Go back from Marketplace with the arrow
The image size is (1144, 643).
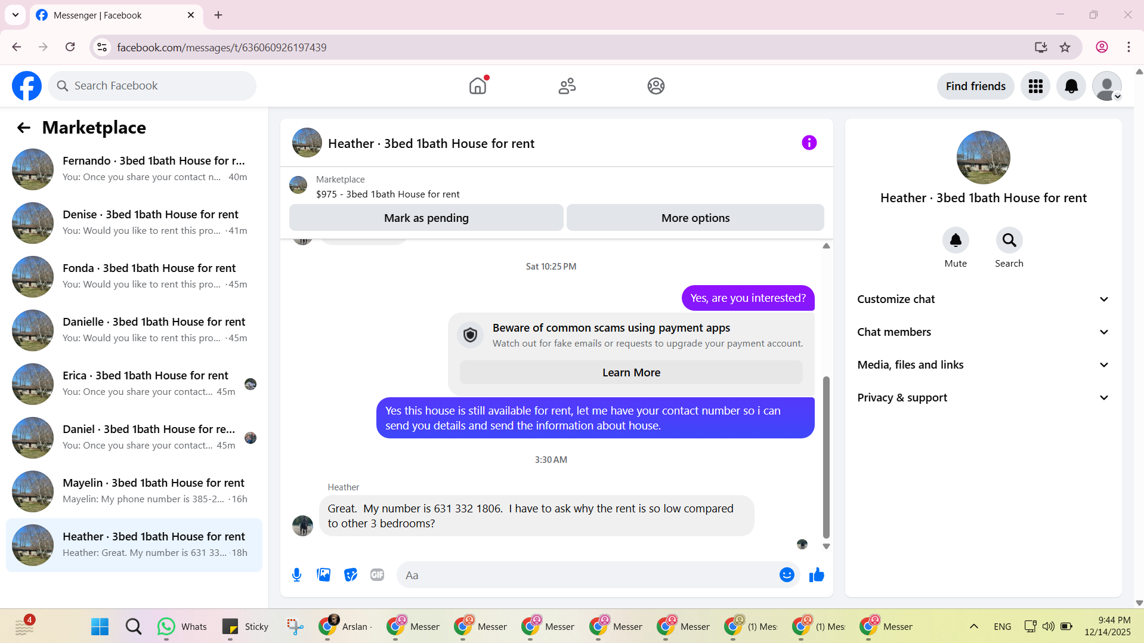point(23,128)
